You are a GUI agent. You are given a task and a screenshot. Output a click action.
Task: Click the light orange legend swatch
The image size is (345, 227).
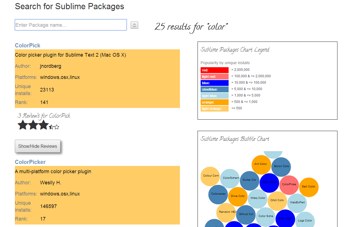click(x=215, y=109)
